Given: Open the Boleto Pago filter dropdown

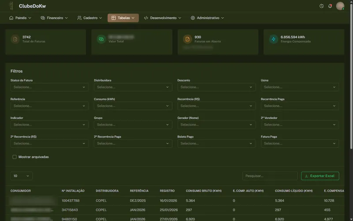Looking at the screenshot, I should [x=216, y=143].
